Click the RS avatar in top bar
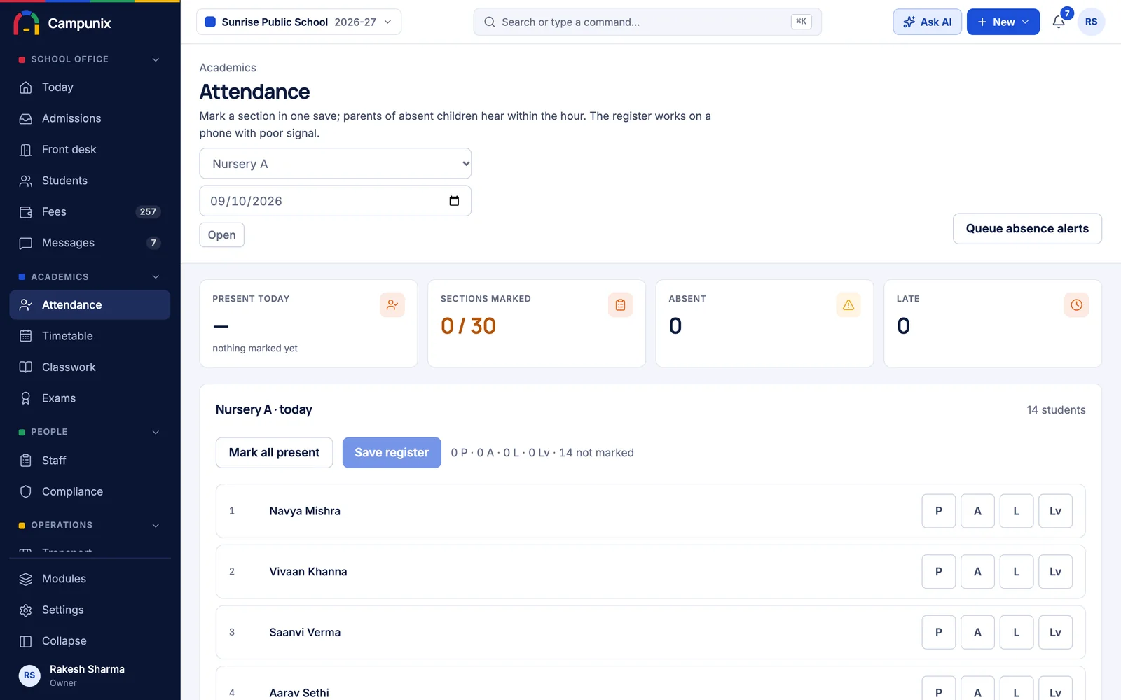 click(x=1091, y=22)
